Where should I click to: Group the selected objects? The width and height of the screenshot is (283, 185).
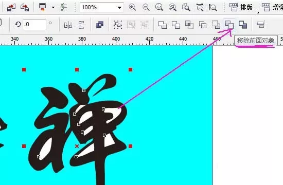point(118,25)
